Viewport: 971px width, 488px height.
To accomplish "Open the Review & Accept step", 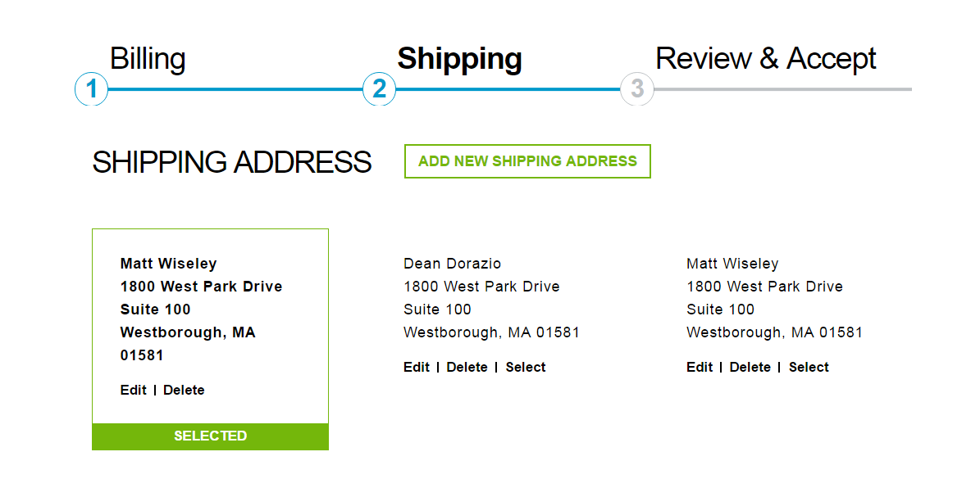I will click(x=765, y=59).
